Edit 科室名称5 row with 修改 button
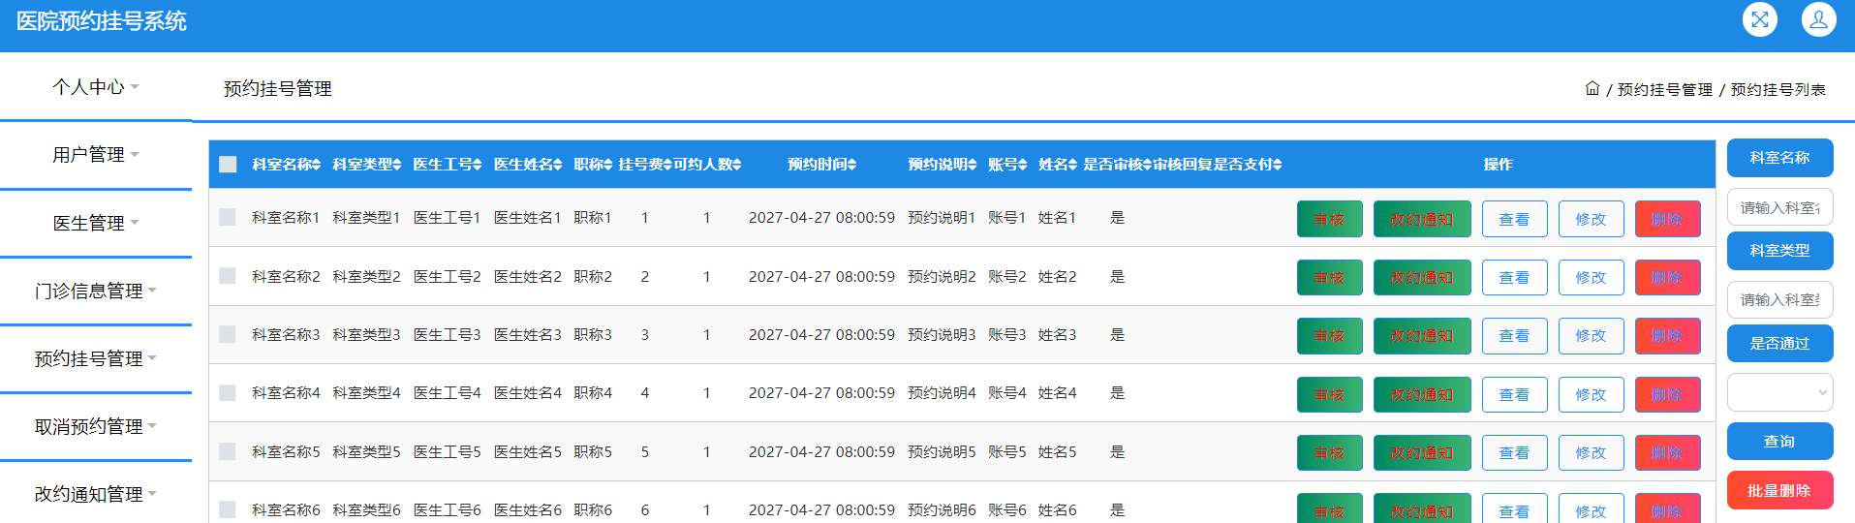 tap(1591, 452)
